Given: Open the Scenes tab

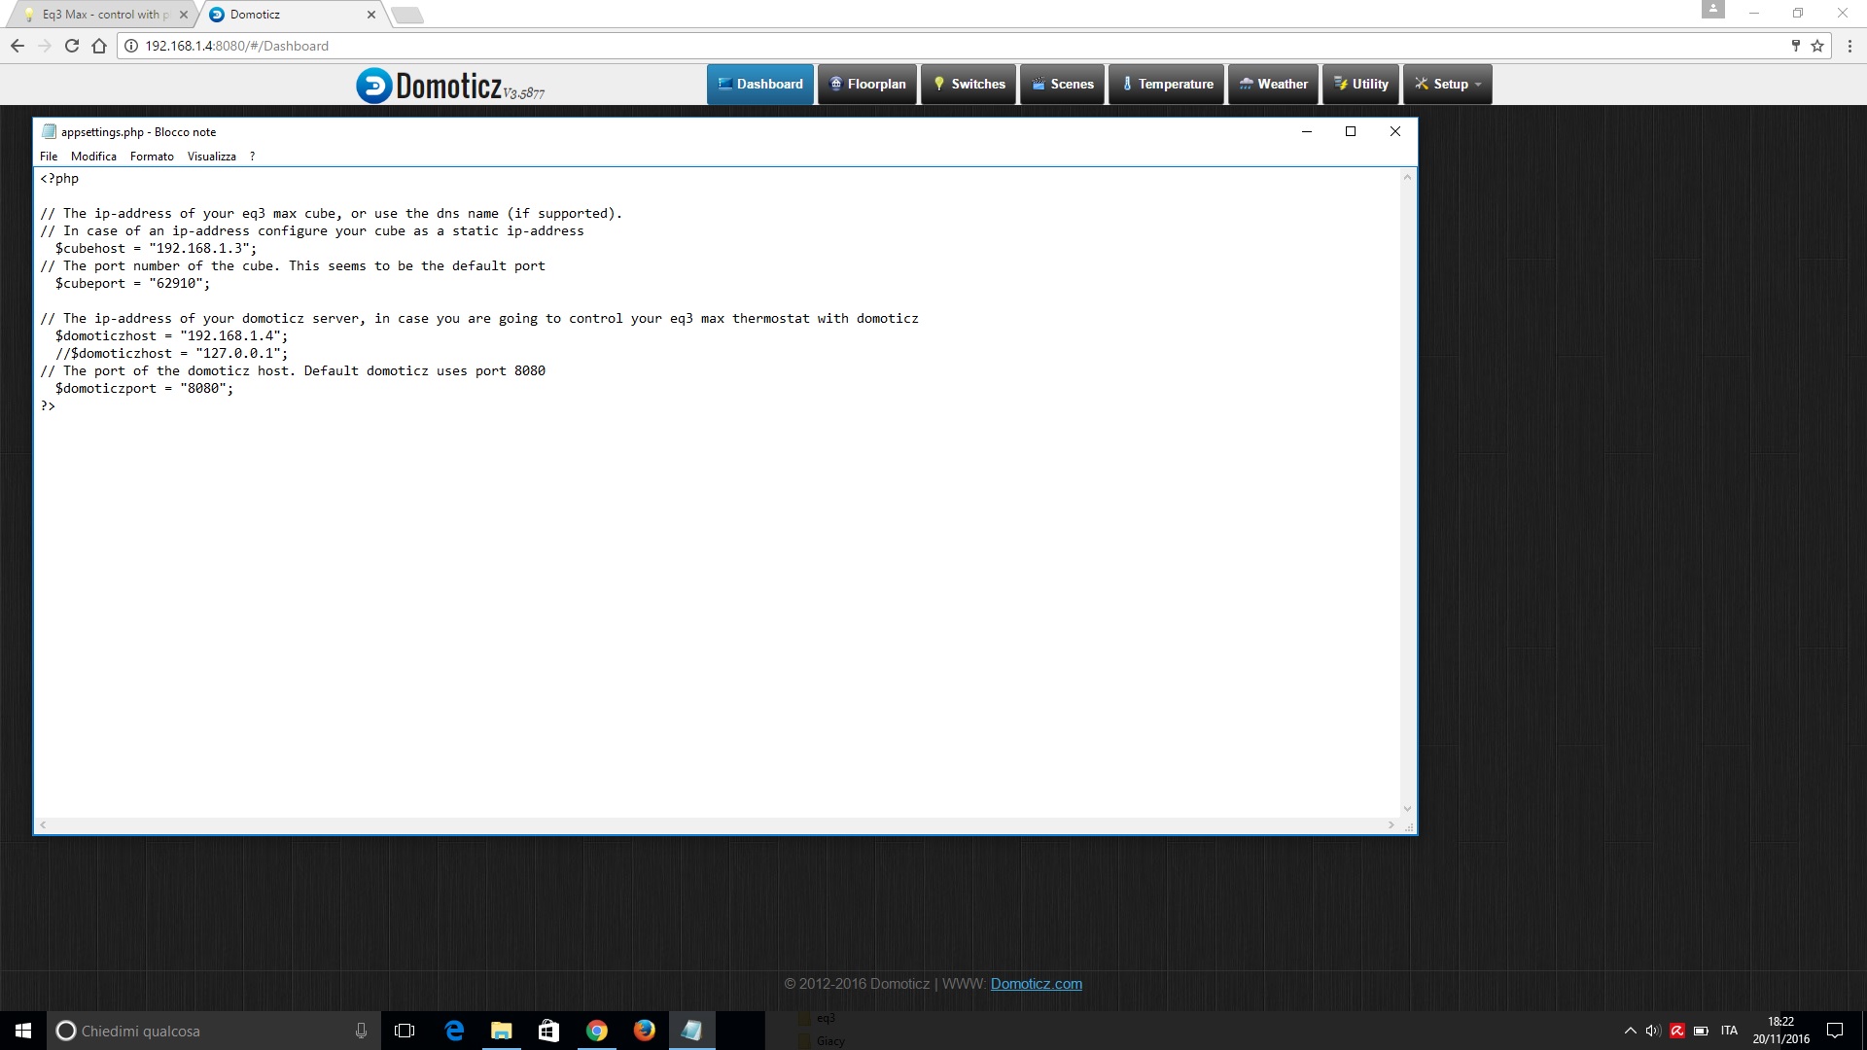Looking at the screenshot, I should [x=1063, y=84].
